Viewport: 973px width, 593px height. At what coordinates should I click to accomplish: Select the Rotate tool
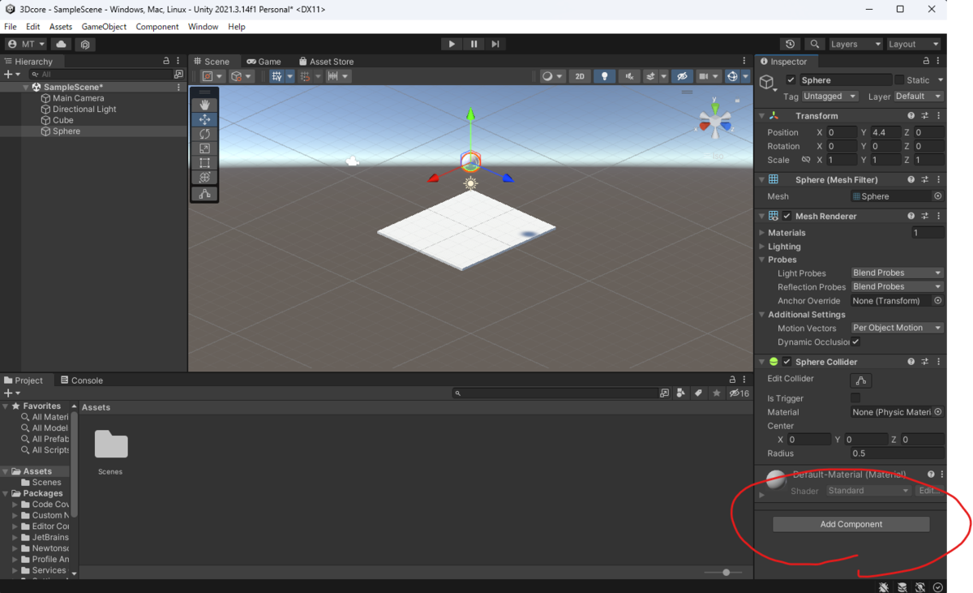tap(204, 134)
